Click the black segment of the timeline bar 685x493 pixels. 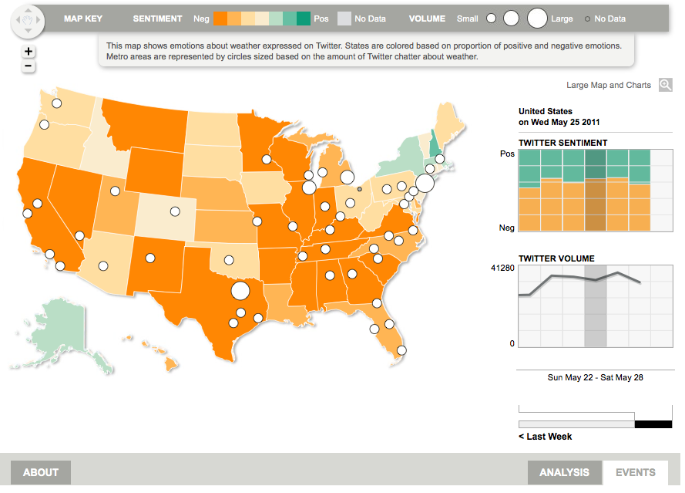[653, 424]
